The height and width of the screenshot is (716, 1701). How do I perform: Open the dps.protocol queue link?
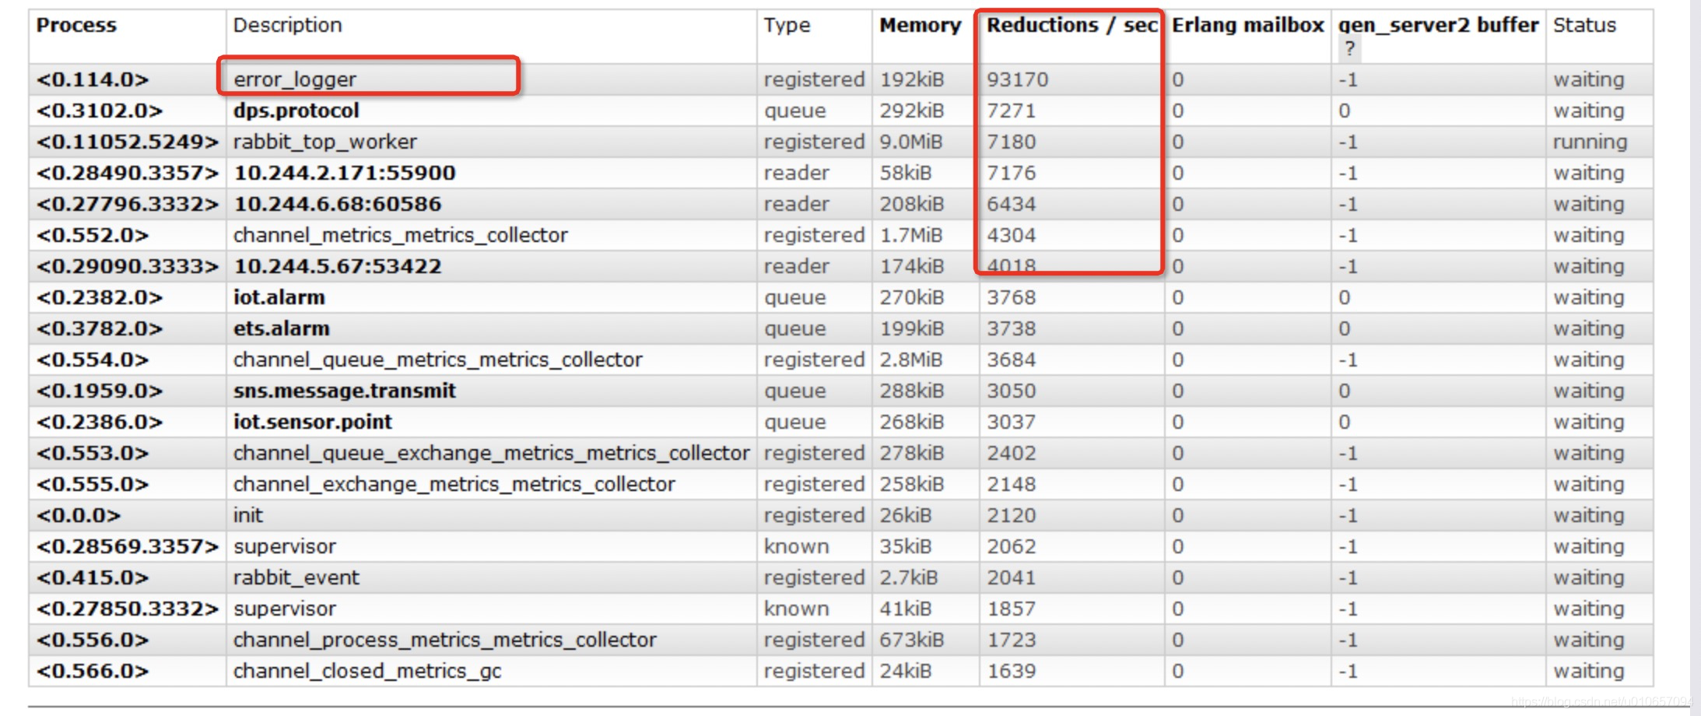coord(296,111)
